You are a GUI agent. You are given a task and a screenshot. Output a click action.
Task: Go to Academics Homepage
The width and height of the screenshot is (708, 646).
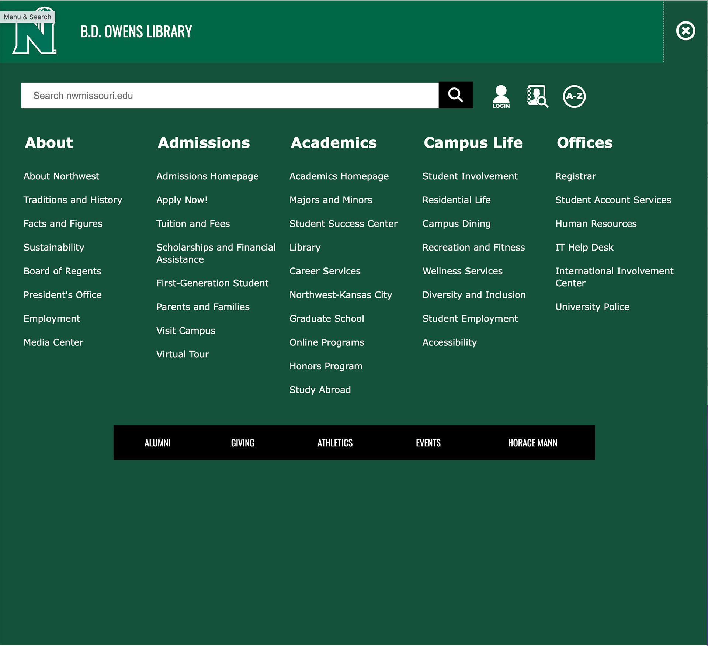[x=339, y=176]
